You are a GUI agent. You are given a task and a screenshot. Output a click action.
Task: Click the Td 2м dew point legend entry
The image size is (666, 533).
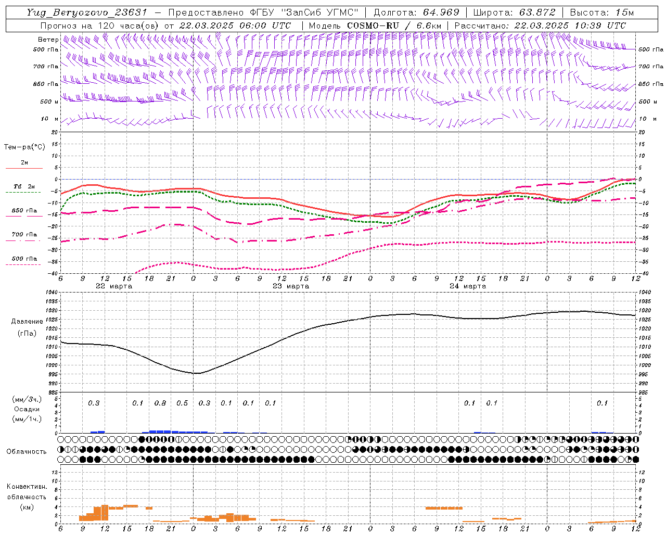(24, 186)
